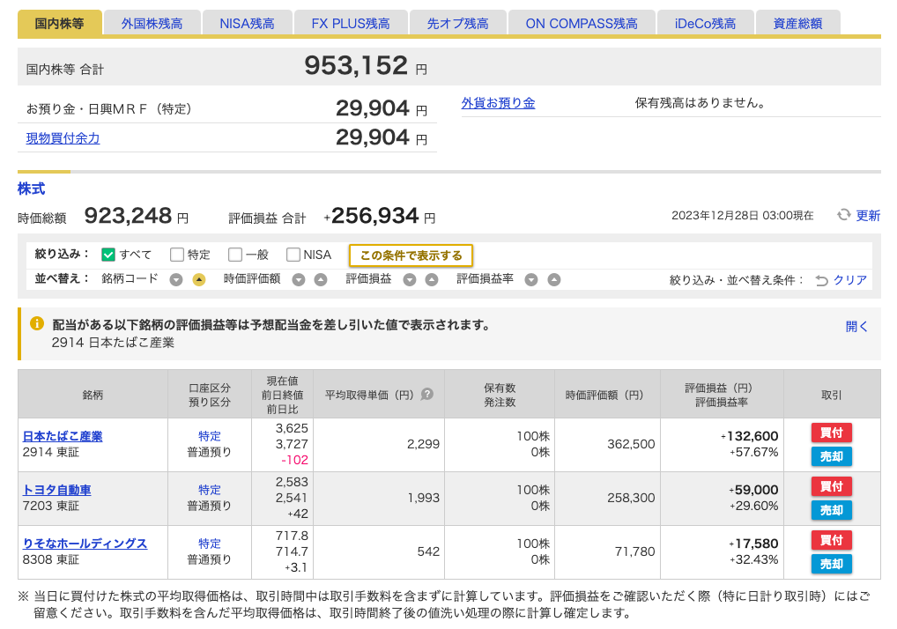This screenshot has width=897, height=629.
Task: Click the info icon in dividend notice
Action: [x=37, y=323]
